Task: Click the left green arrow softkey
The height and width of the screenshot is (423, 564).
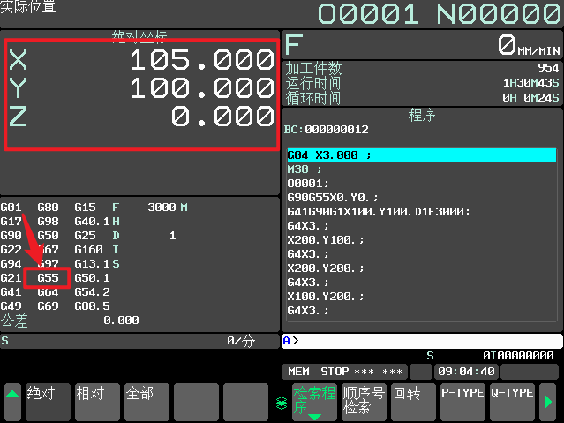Action: pyautogui.click(x=12, y=402)
